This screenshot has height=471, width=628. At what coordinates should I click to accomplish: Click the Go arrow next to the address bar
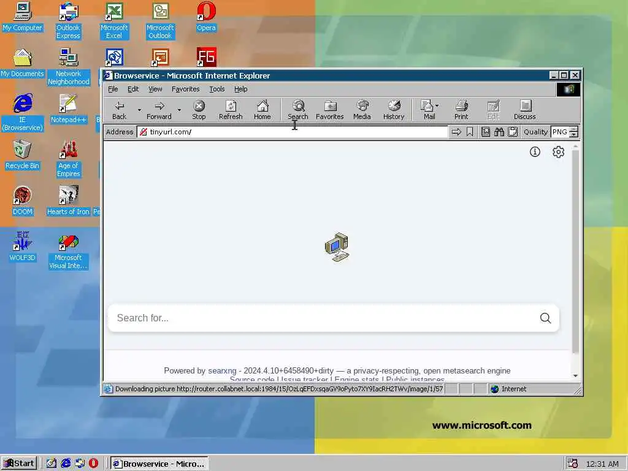456,132
